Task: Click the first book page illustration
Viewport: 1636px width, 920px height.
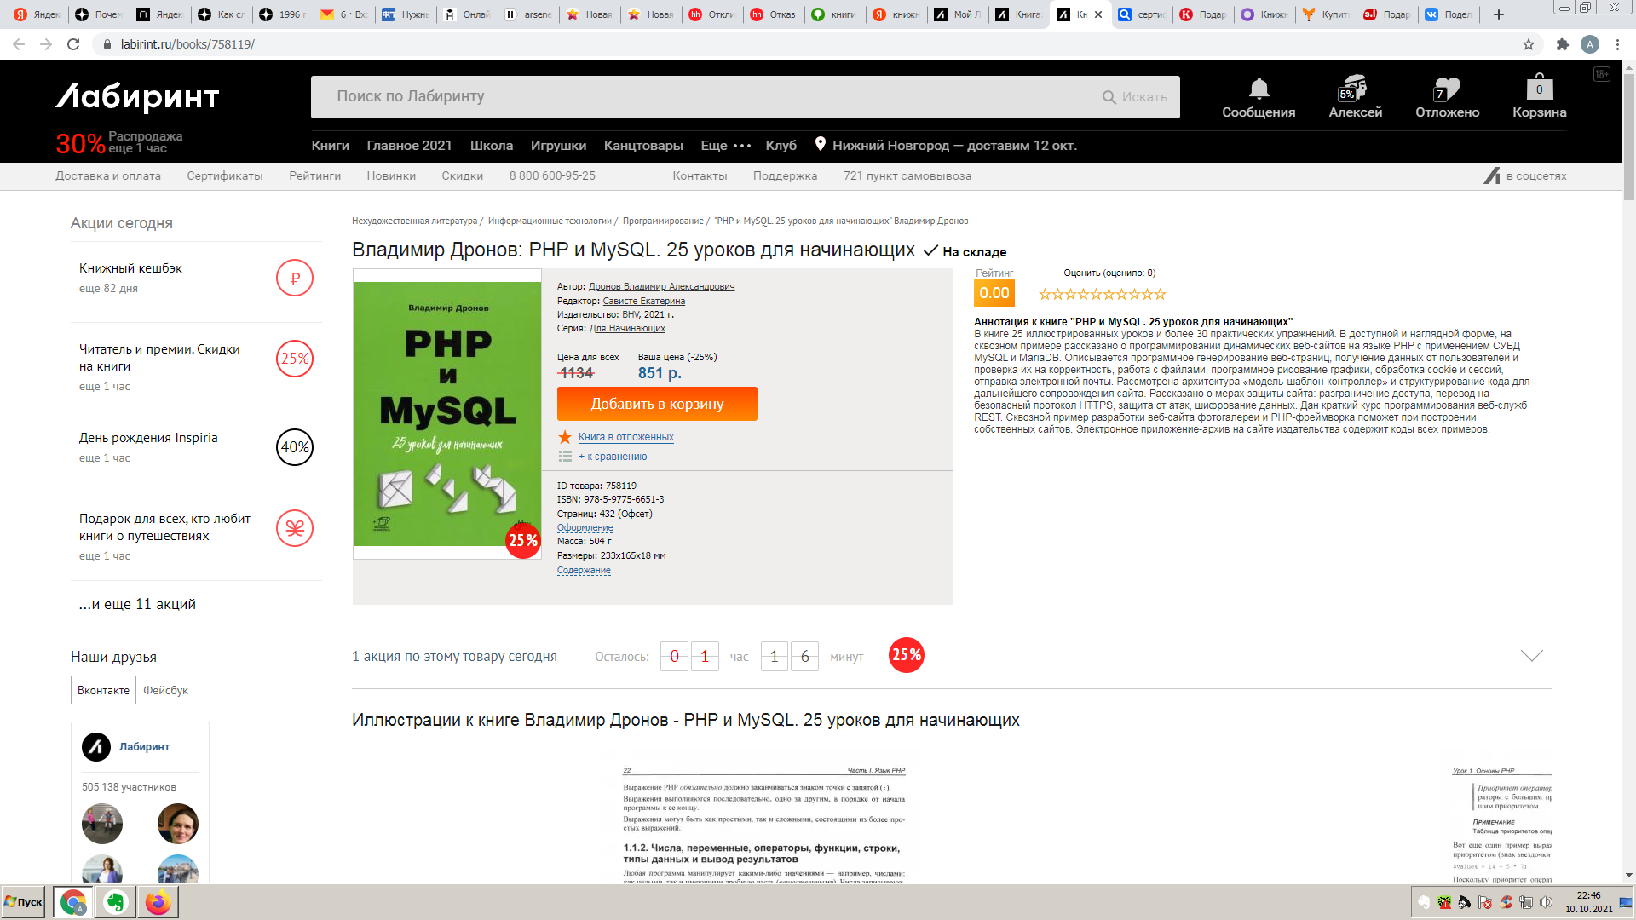Action: [x=763, y=824]
